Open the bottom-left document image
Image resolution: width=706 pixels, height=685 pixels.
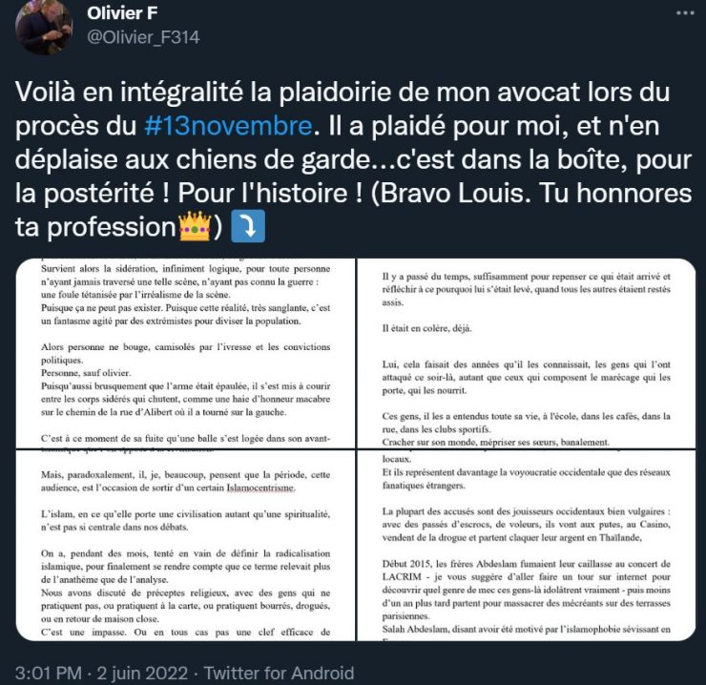tap(185, 545)
